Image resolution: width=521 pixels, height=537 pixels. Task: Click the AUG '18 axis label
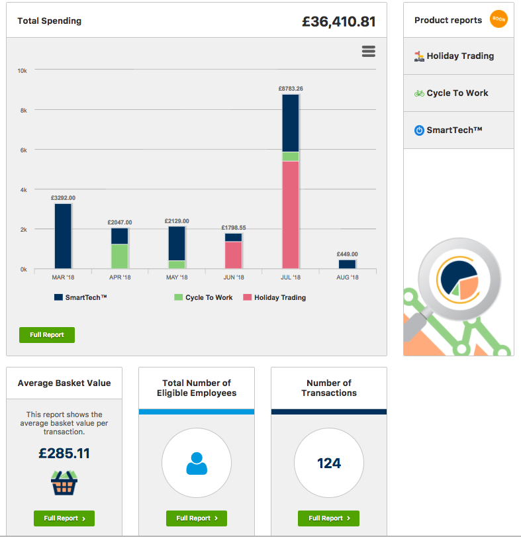[347, 277]
